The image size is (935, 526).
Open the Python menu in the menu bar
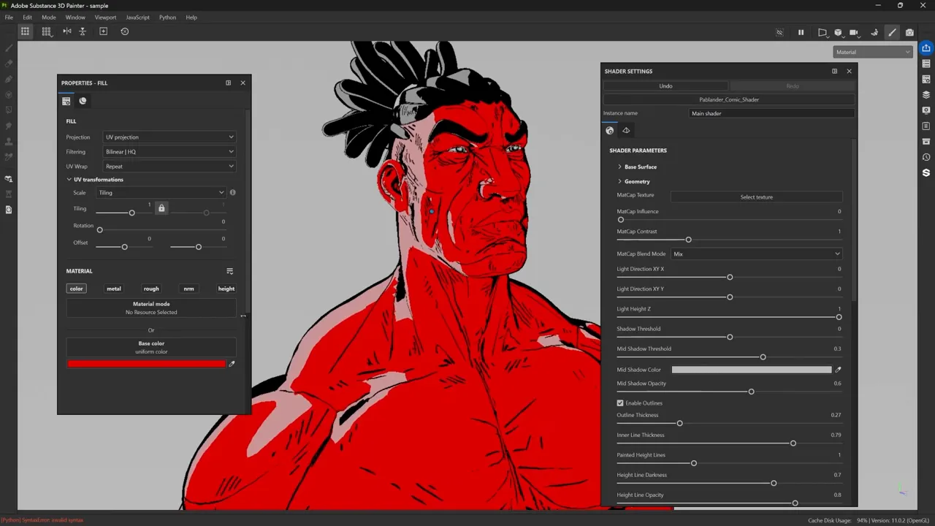(167, 17)
